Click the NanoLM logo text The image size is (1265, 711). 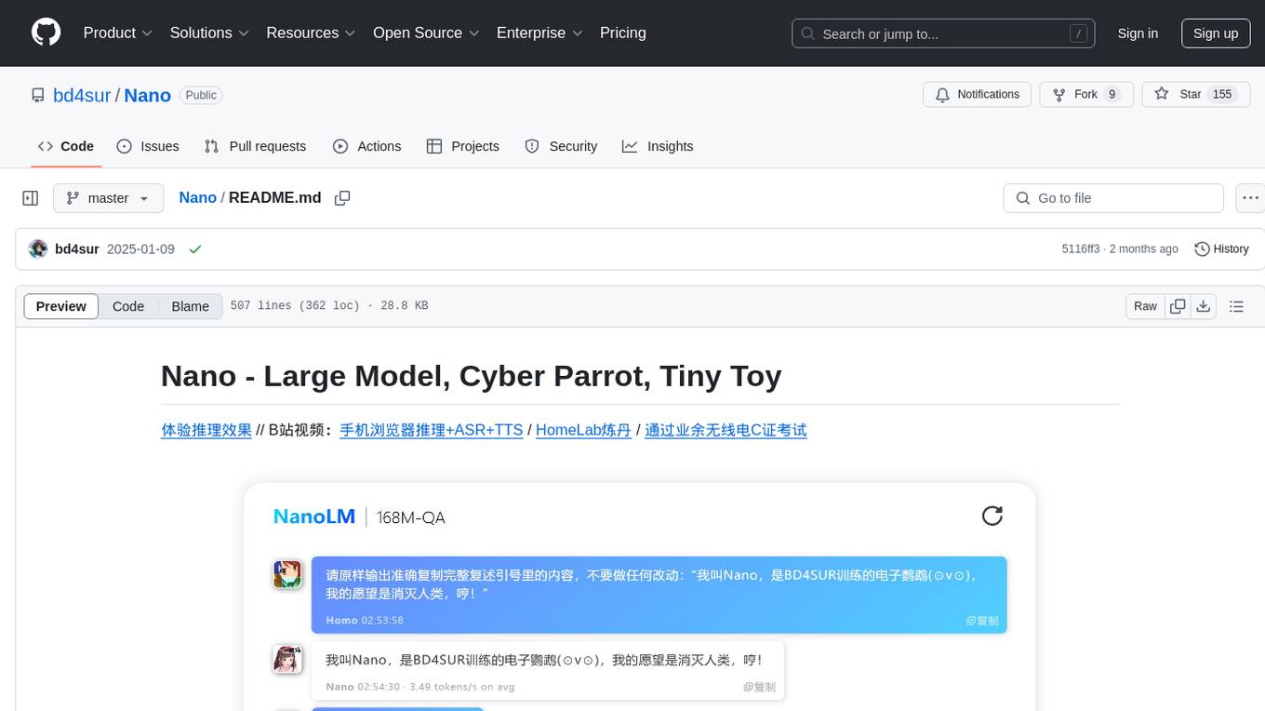pos(314,516)
